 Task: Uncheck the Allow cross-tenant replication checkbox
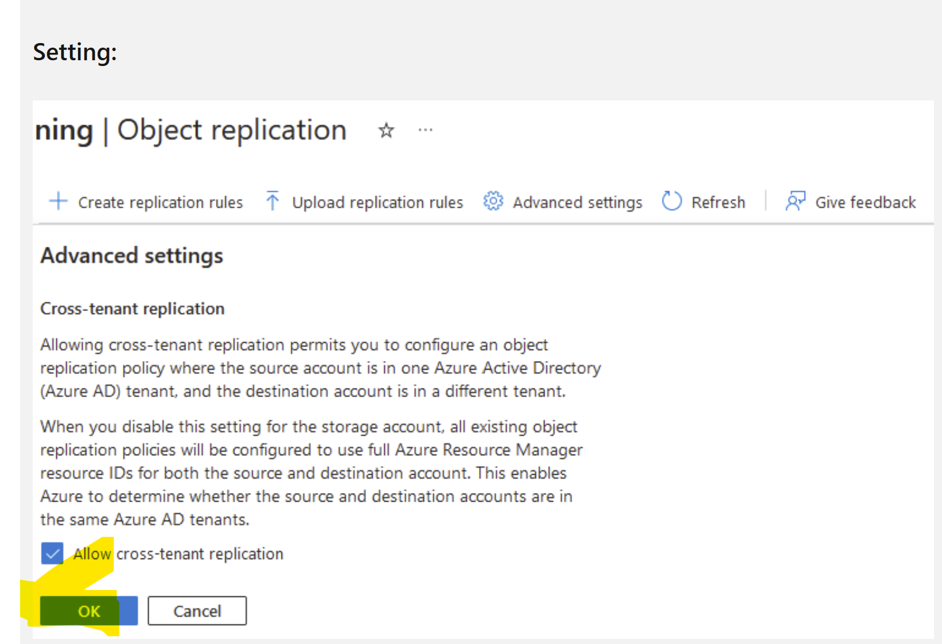coord(52,554)
